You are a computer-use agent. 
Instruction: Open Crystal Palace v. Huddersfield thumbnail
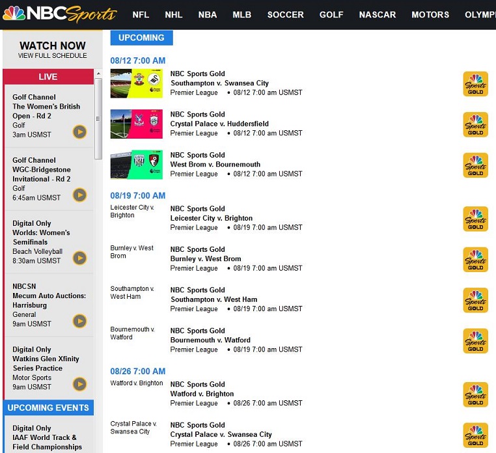click(136, 124)
